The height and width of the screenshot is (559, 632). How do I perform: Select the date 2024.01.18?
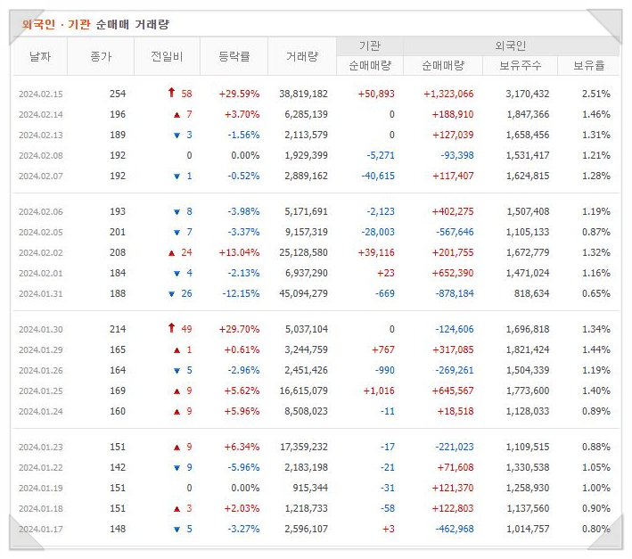point(41,508)
